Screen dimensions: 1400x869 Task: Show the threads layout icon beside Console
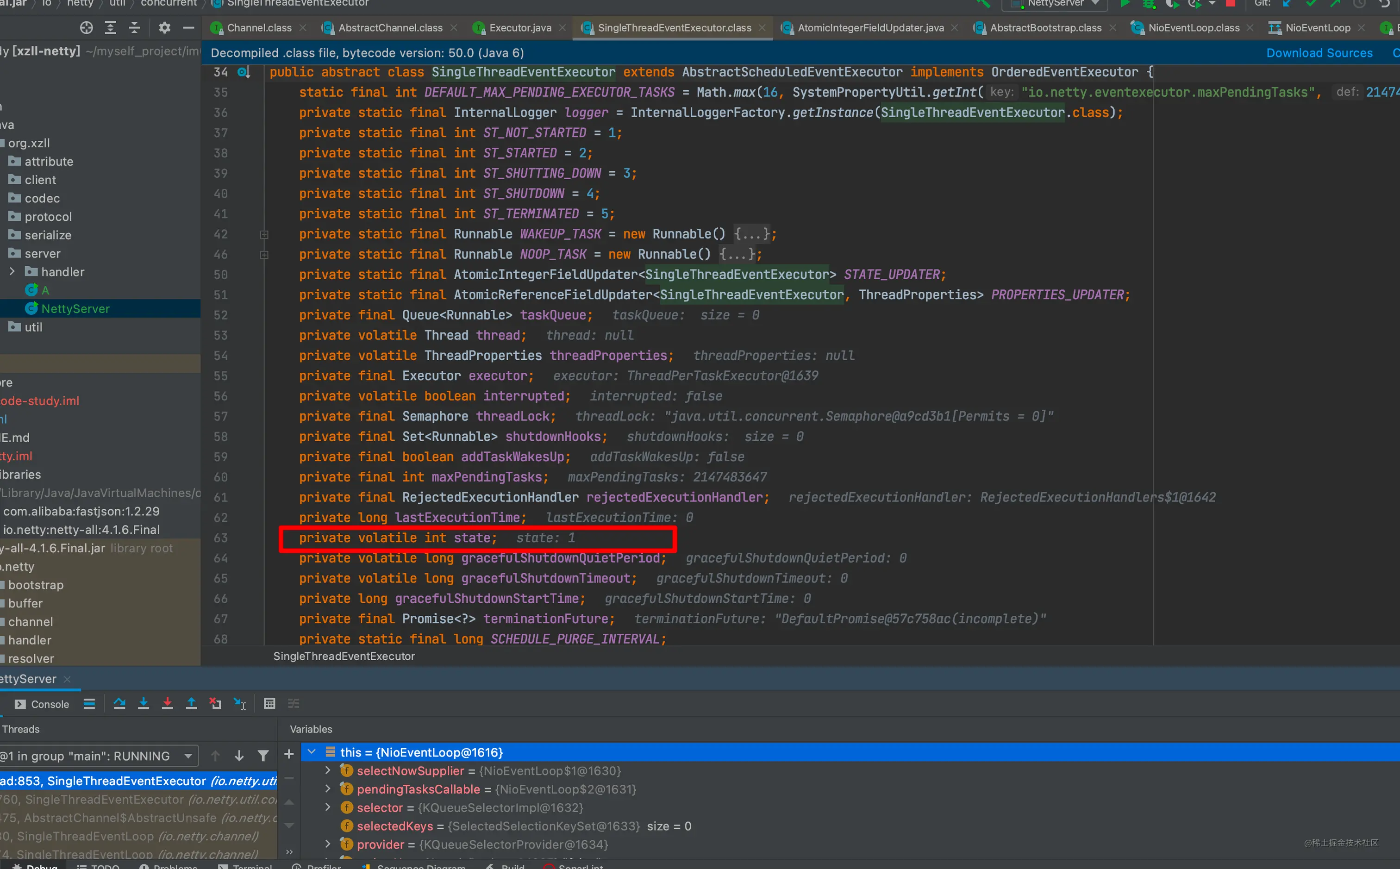(x=89, y=703)
